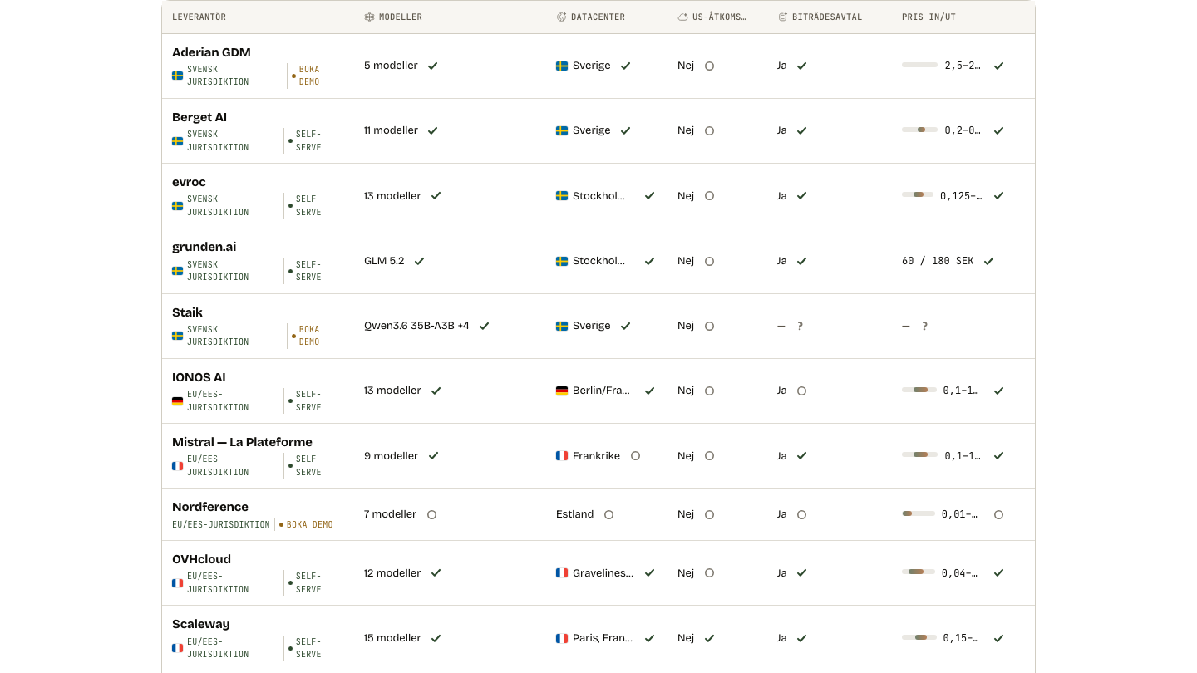
Task: Open the Staik provider name
Action: [187, 312]
